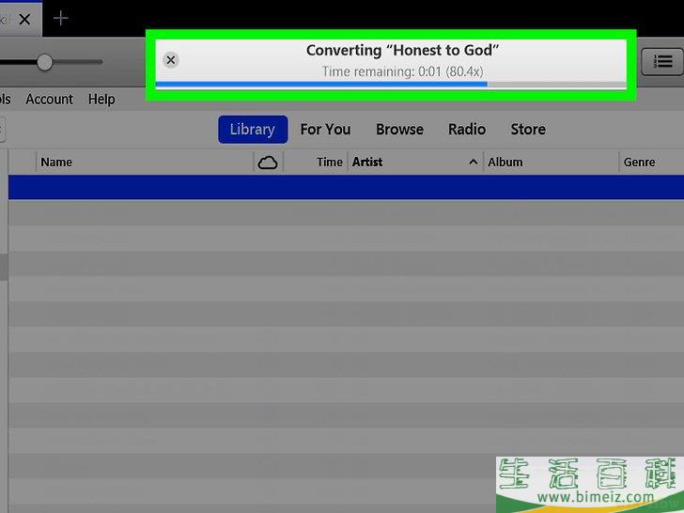This screenshot has width=684, height=513.
Task: Close the current browser tab
Action: [24, 19]
